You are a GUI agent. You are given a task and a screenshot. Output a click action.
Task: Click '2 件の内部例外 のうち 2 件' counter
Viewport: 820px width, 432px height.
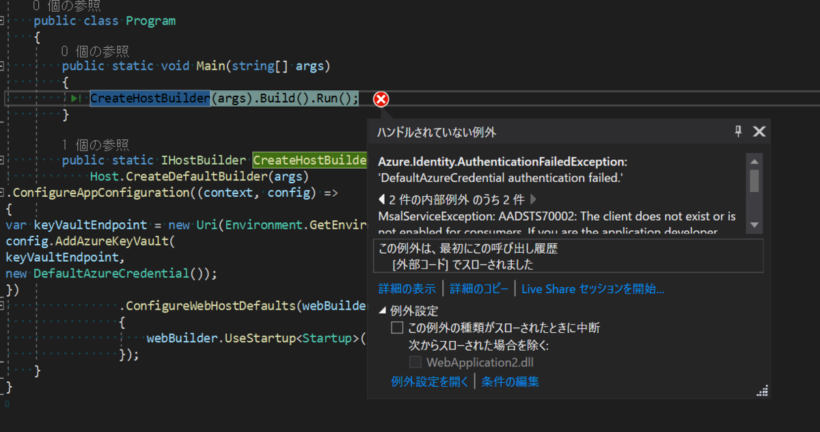(458, 200)
